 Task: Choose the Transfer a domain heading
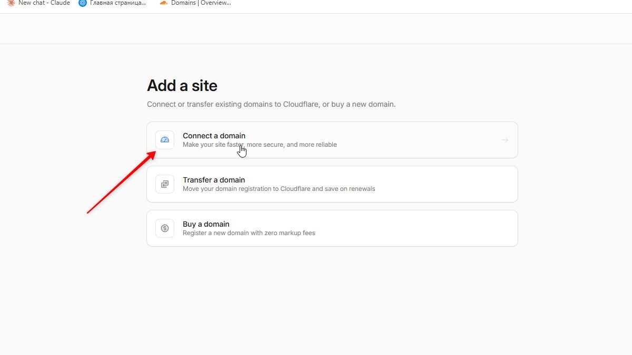coord(214,180)
